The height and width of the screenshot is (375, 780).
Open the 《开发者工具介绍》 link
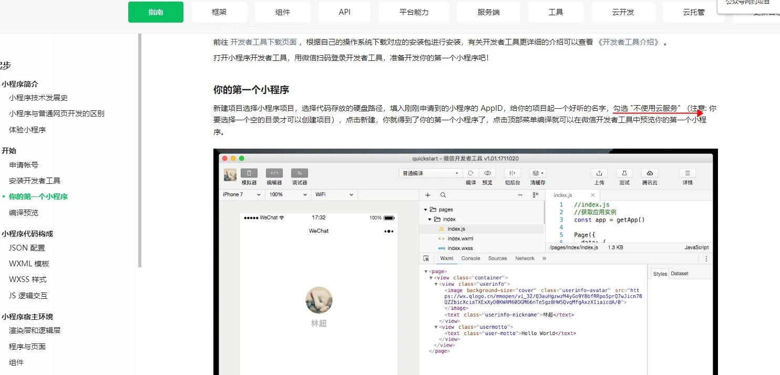coord(628,42)
